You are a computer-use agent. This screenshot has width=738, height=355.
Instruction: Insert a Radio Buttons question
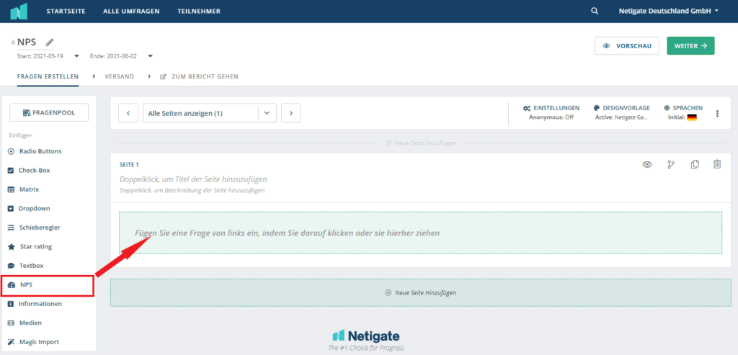coord(35,151)
